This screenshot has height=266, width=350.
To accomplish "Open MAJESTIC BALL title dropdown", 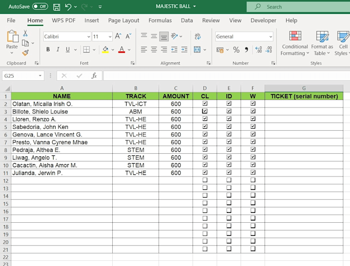I will click(195, 7).
